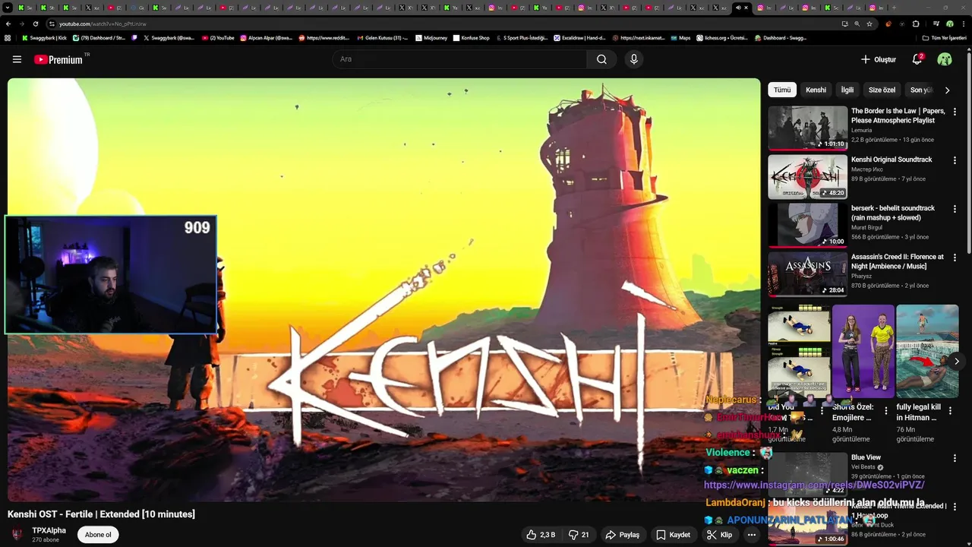Create clip with Klip button
This screenshot has height=547, width=972.
(x=719, y=535)
